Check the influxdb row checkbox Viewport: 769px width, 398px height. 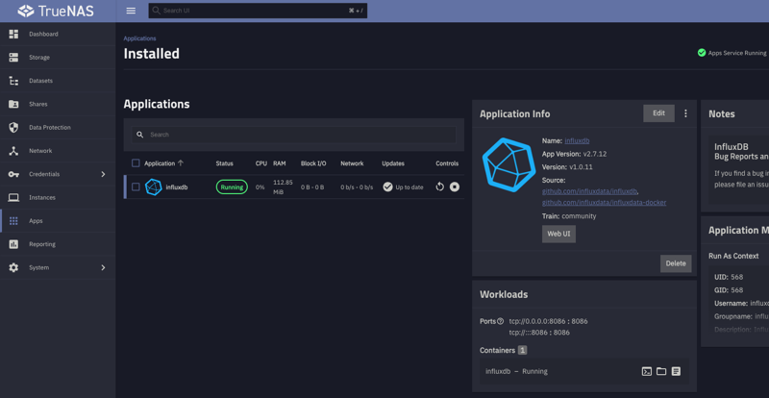click(136, 187)
